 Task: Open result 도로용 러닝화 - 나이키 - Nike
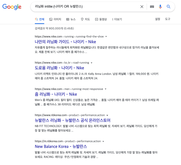59,68
